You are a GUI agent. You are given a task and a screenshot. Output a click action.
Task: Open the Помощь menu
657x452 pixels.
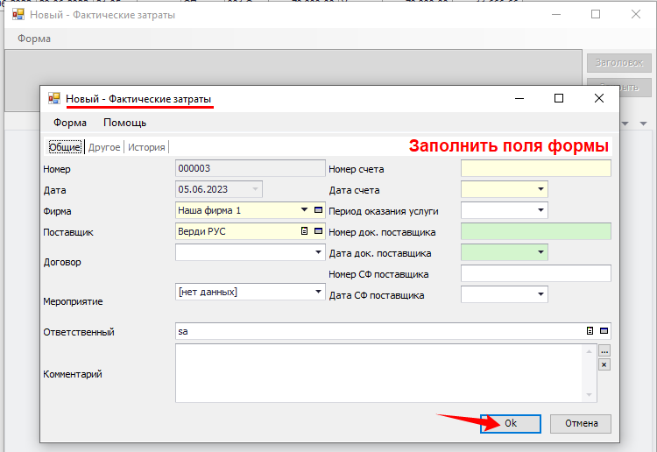[x=124, y=123]
